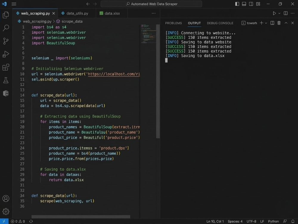This screenshot has width=298, height=224.
Task: Close the output panel
Action: pos(293,23)
